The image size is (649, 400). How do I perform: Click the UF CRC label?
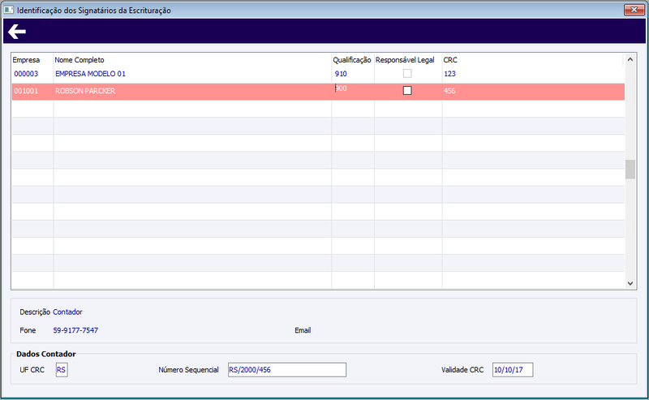(32, 370)
